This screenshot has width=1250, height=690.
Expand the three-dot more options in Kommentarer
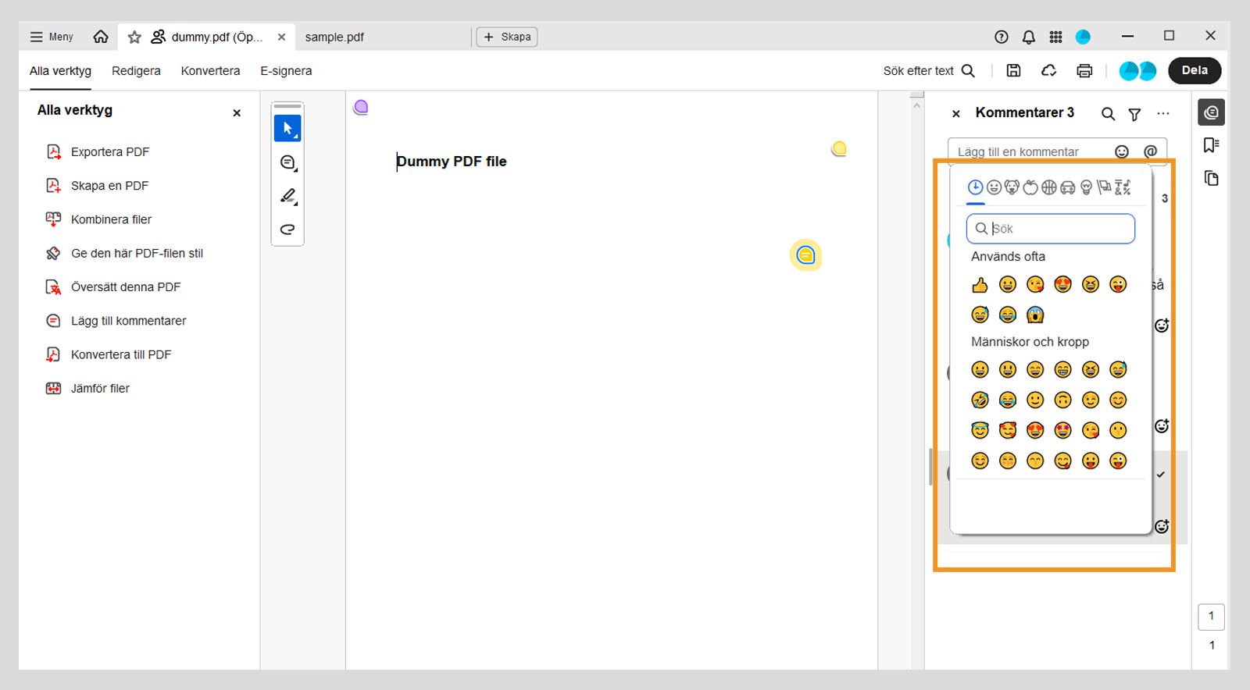1163,113
